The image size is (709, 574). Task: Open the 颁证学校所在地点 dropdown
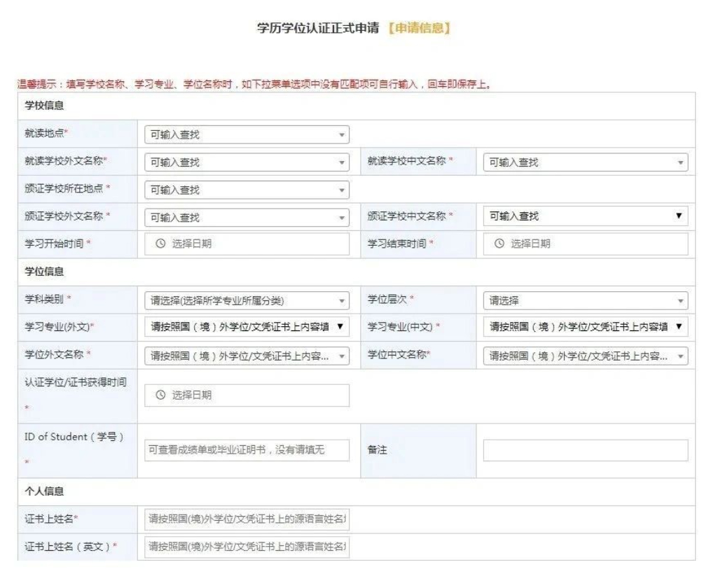[246, 190]
